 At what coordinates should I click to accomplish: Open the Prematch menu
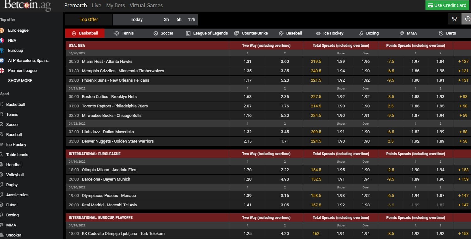tap(75, 5)
